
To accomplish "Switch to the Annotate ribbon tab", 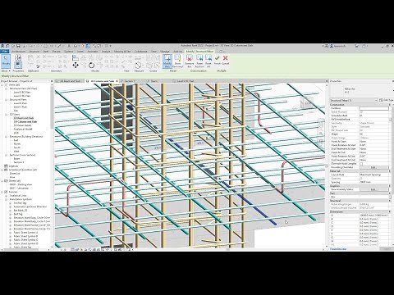I will click(93, 52).
